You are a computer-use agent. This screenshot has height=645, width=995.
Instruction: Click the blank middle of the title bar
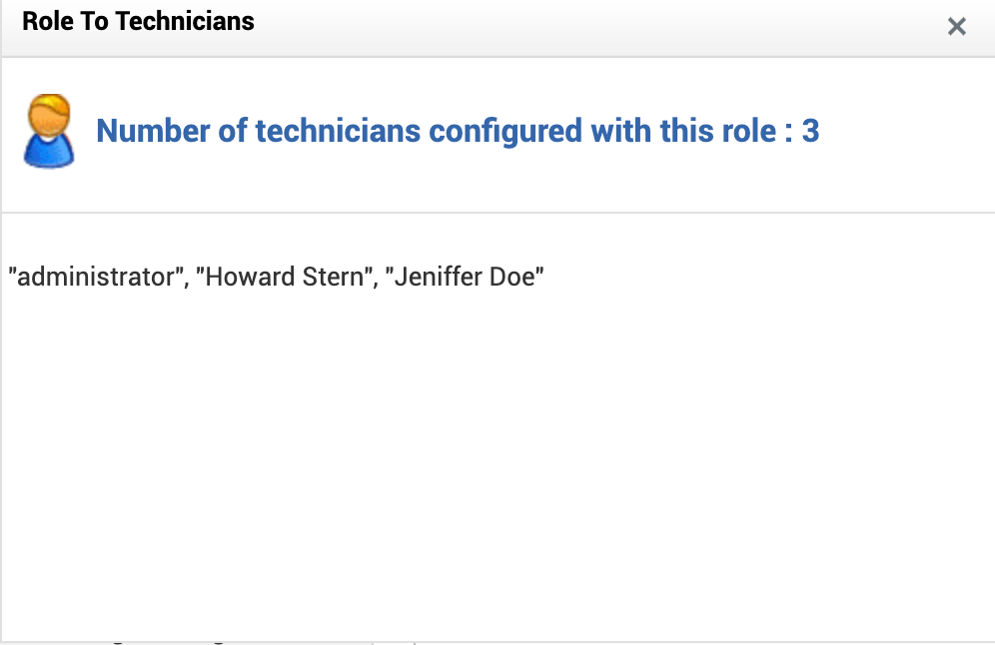tap(599, 27)
